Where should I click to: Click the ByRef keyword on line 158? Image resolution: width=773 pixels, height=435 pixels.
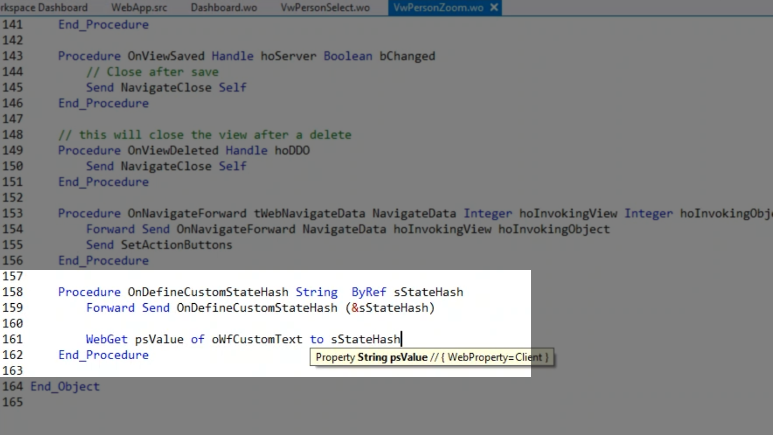(x=368, y=292)
